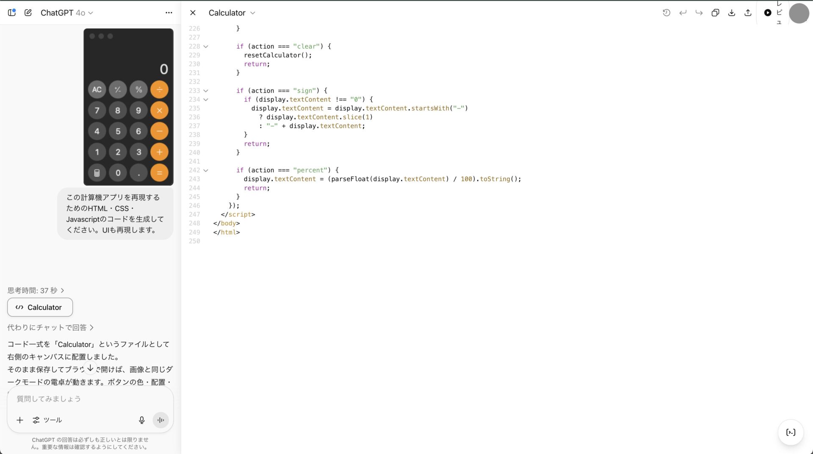Undo the last canvas edit
This screenshot has width=813, height=454.
[683, 13]
